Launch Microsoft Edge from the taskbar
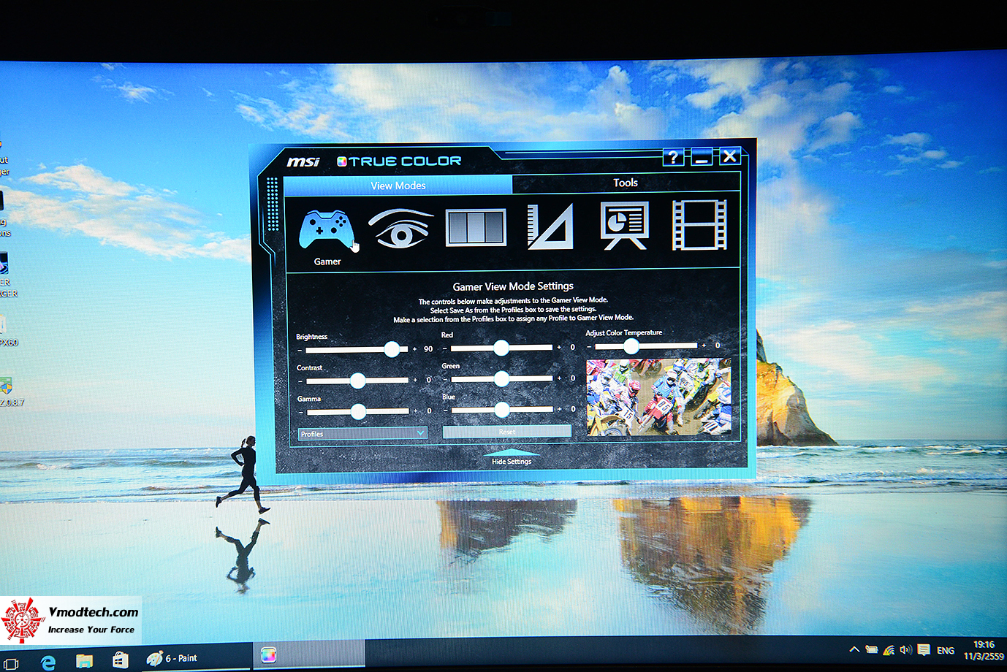Viewport: 1007px width, 672px height. pos(48,662)
